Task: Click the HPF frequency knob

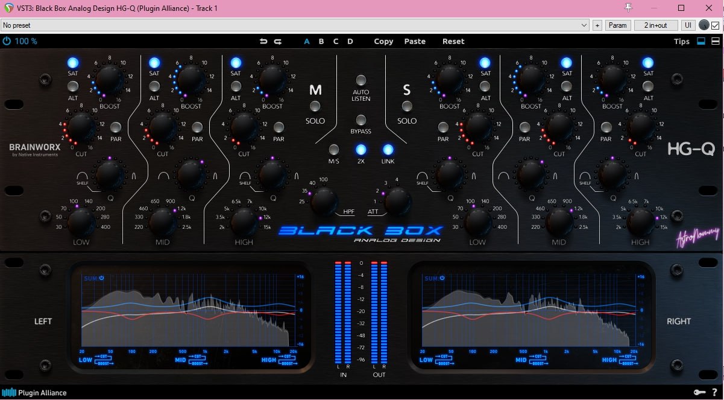Action: [x=324, y=200]
